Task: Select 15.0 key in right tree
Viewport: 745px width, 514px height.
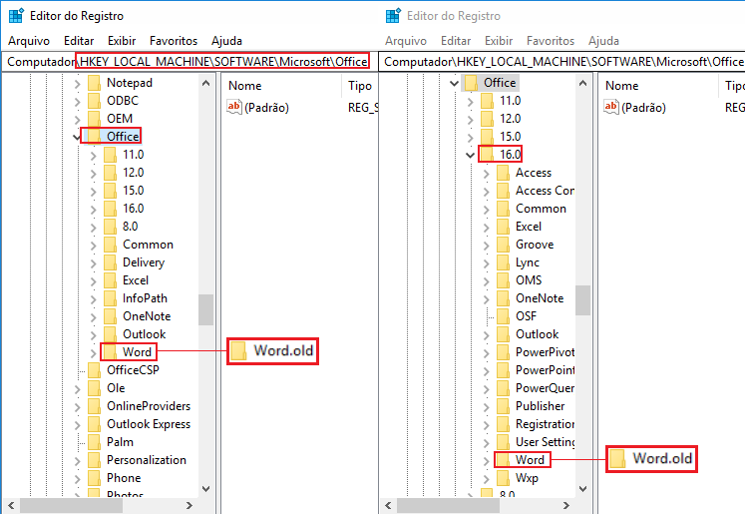Action: coord(511,137)
